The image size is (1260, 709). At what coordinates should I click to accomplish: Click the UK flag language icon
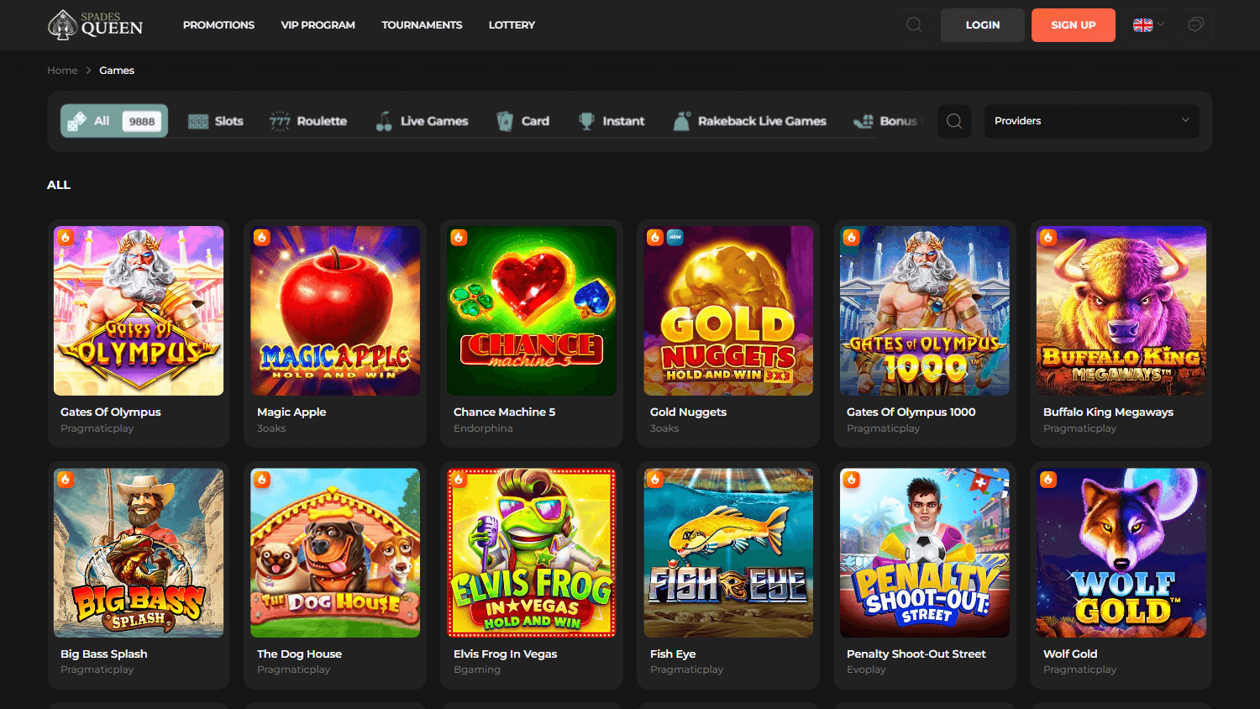point(1142,25)
